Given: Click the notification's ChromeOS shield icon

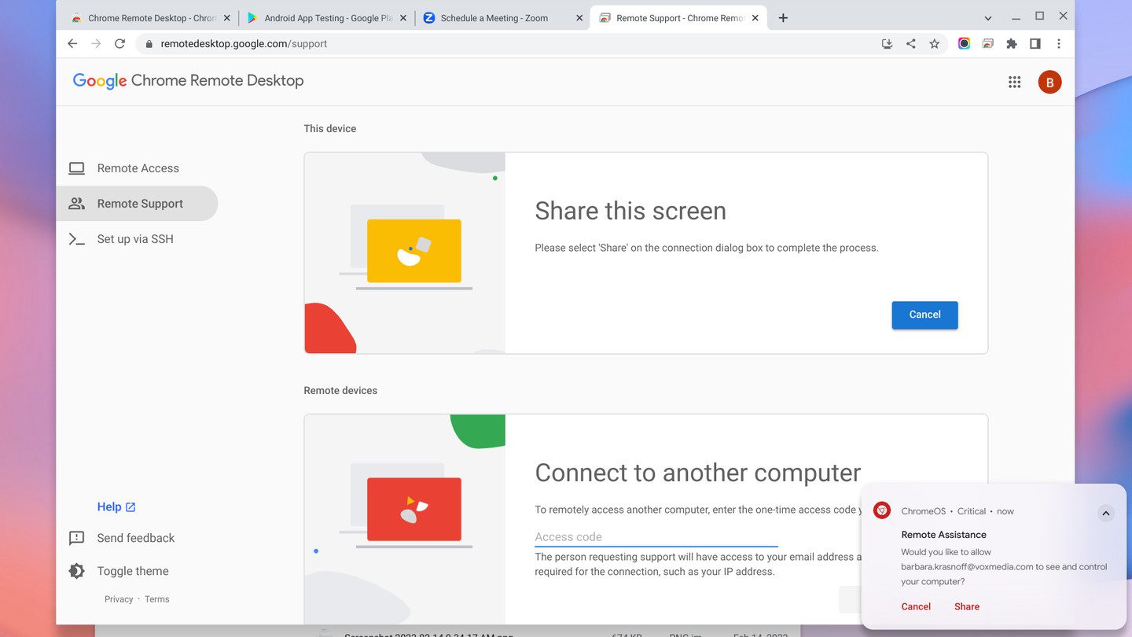Looking at the screenshot, I should click(882, 510).
